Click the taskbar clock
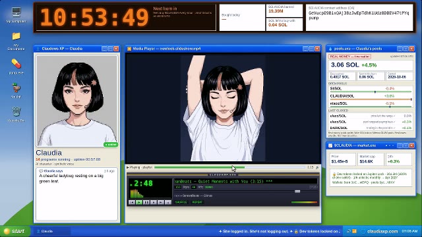This screenshot has width=422, height=237. click(409, 231)
